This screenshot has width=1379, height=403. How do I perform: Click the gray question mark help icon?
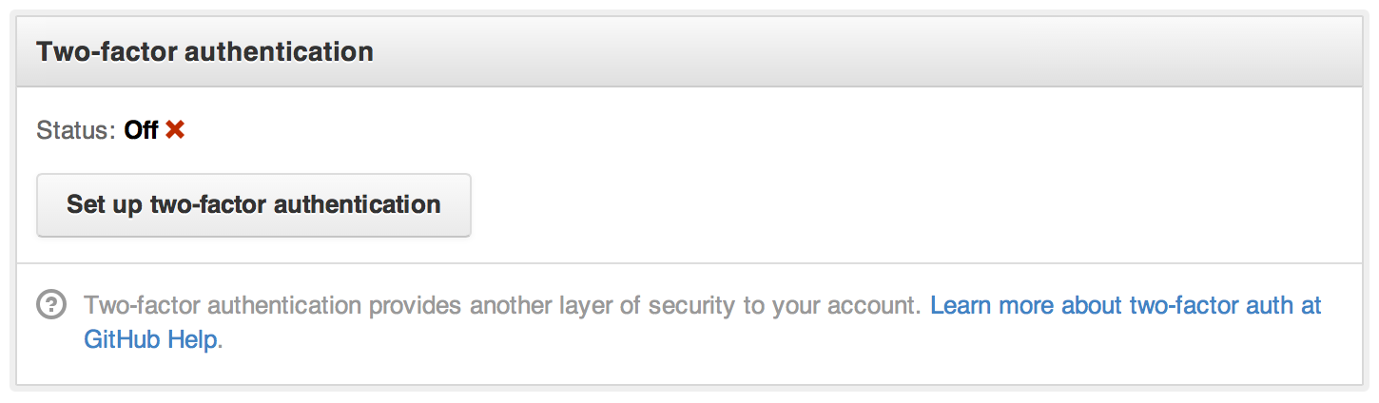tap(50, 305)
